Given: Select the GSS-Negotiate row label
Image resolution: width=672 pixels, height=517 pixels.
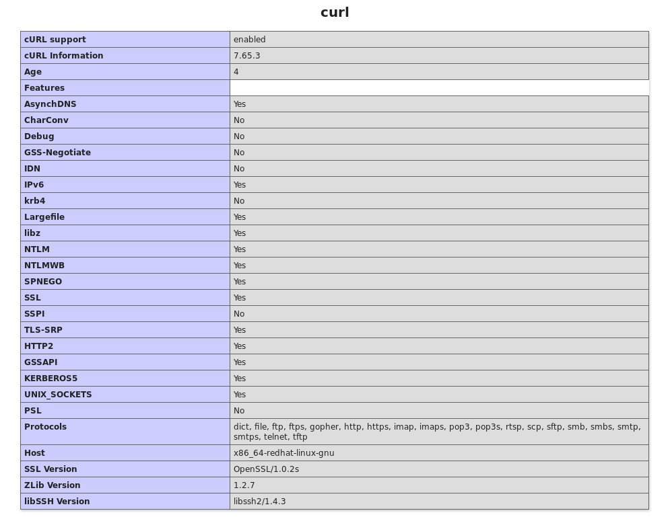Looking at the screenshot, I should [57, 153].
